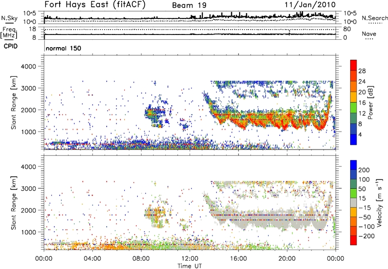Select the '24' label on Power colorbar
Screen dimensions: 388x269
click(x=362, y=82)
